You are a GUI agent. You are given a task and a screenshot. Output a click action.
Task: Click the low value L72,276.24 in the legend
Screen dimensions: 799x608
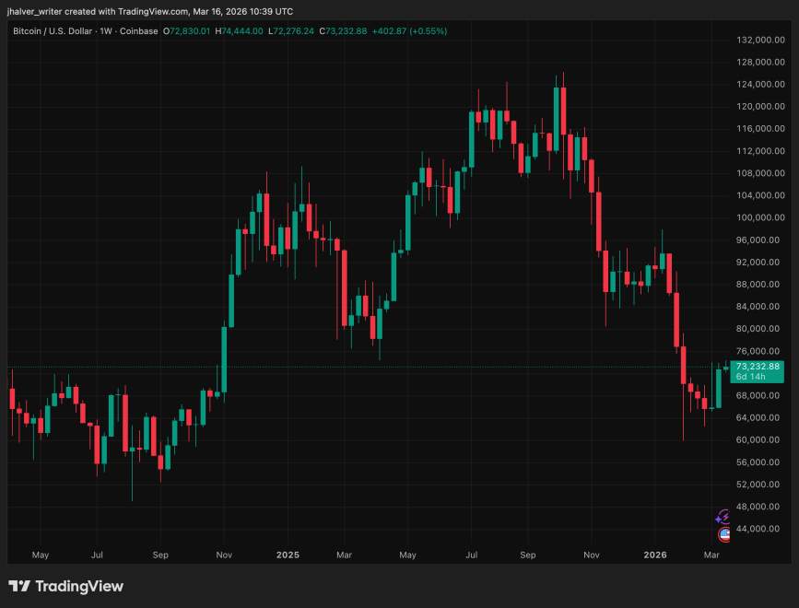[x=292, y=30]
